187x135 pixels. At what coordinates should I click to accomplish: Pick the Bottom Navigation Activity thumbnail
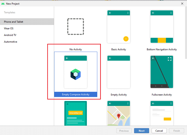click(x=162, y=27)
